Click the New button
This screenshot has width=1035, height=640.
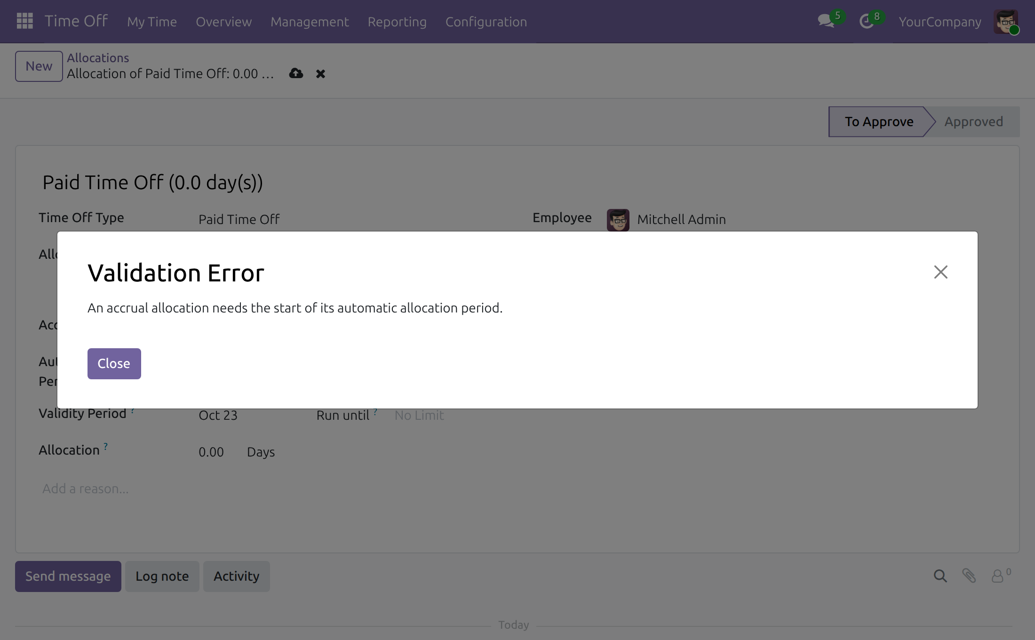[39, 66]
